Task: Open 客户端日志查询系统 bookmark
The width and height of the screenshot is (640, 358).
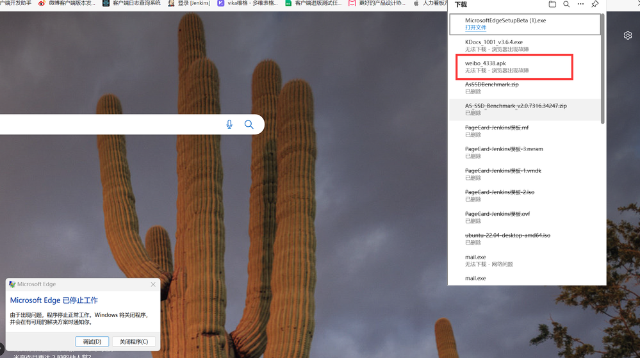Action: click(132, 3)
